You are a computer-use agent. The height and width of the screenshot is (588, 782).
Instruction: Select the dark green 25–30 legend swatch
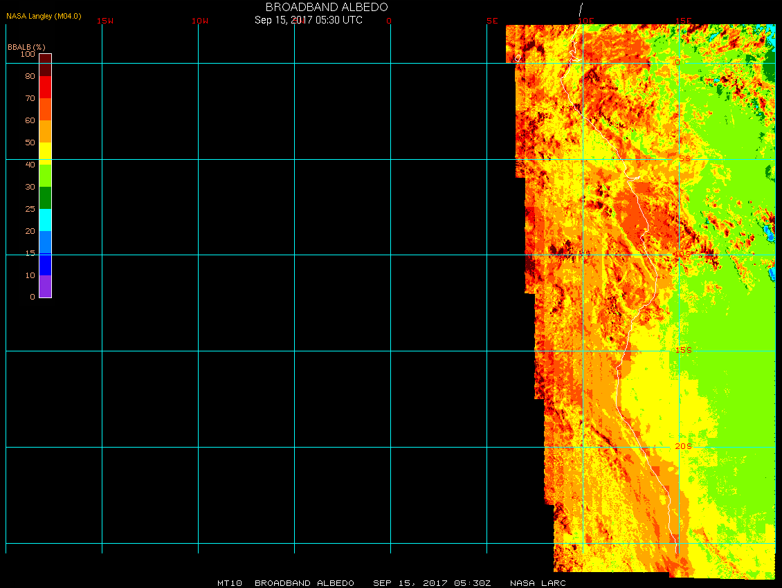coord(45,198)
